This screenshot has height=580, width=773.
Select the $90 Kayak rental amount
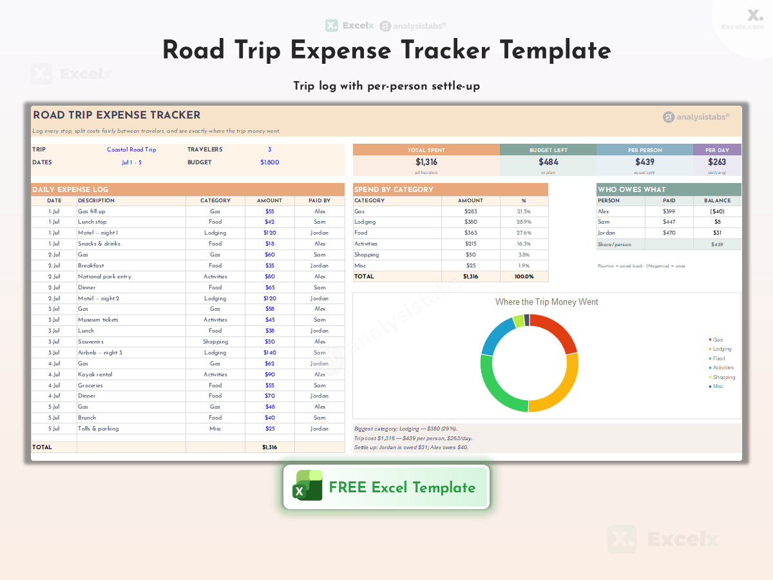click(x=270, y=374)
